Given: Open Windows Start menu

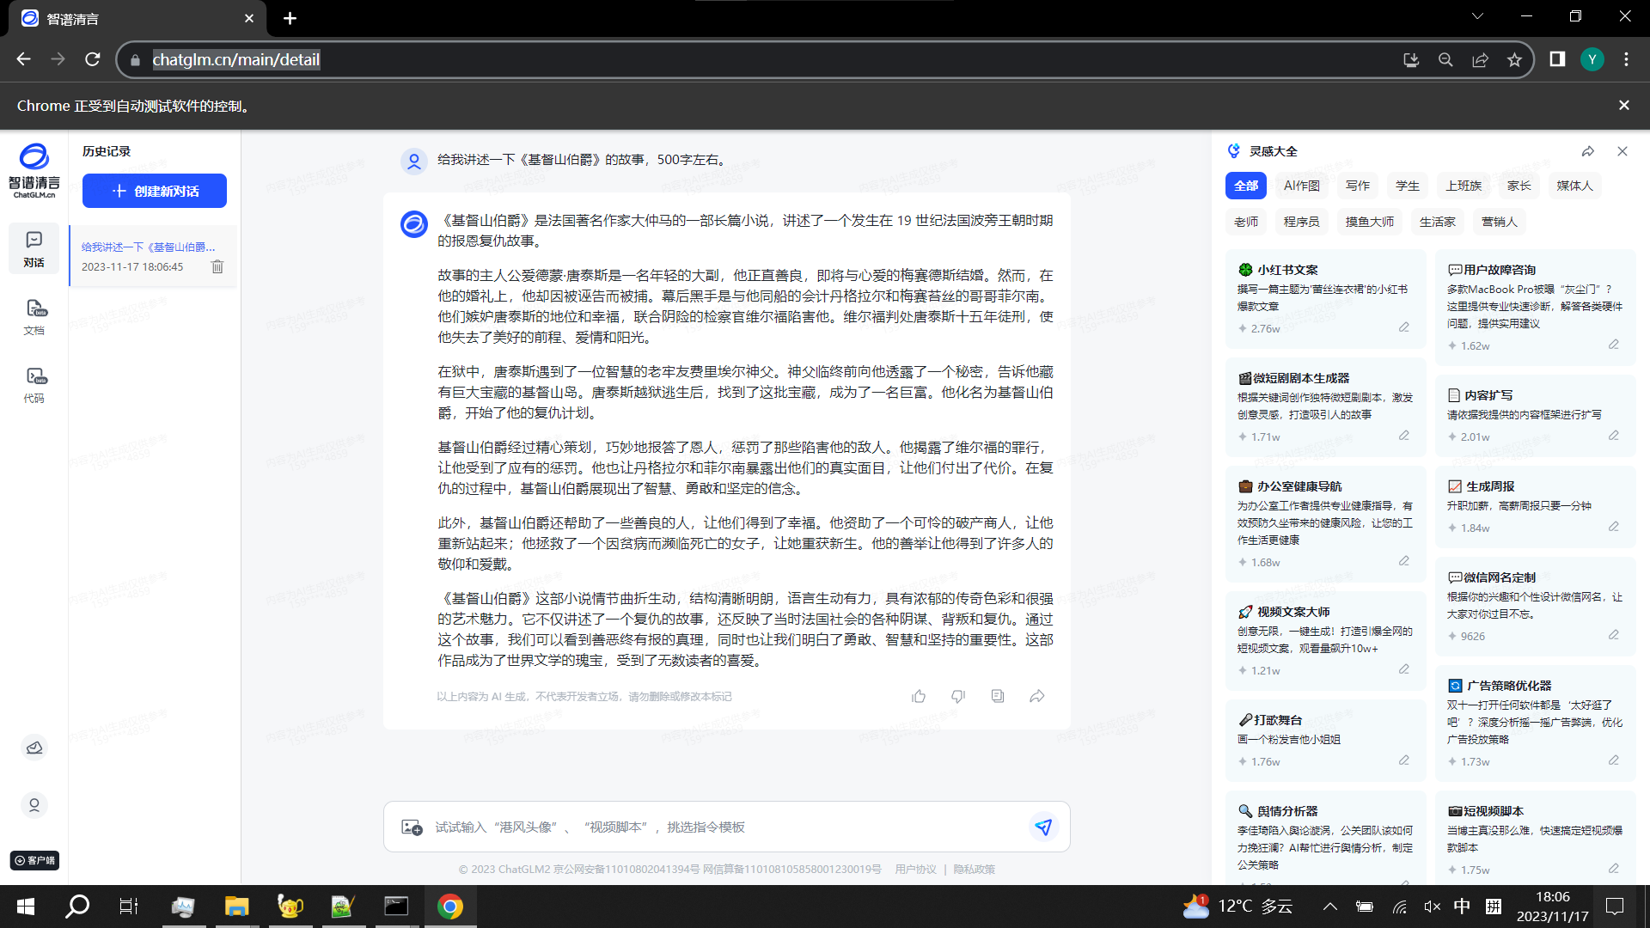Looking at the screenshot, I should click(26, 907).
